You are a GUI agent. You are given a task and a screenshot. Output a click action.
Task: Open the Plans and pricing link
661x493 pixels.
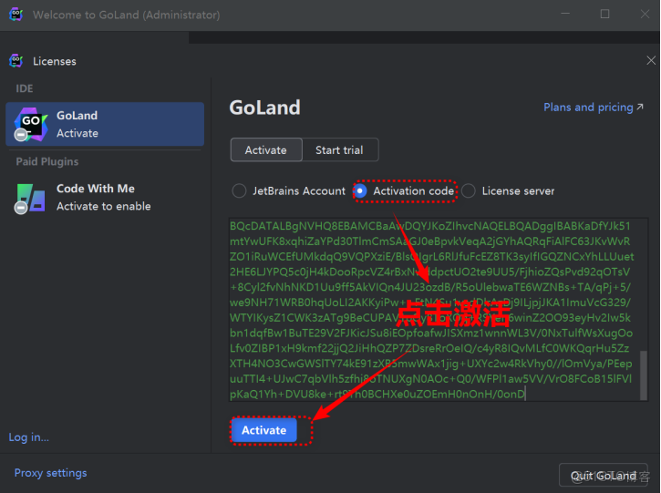[587, 108]
